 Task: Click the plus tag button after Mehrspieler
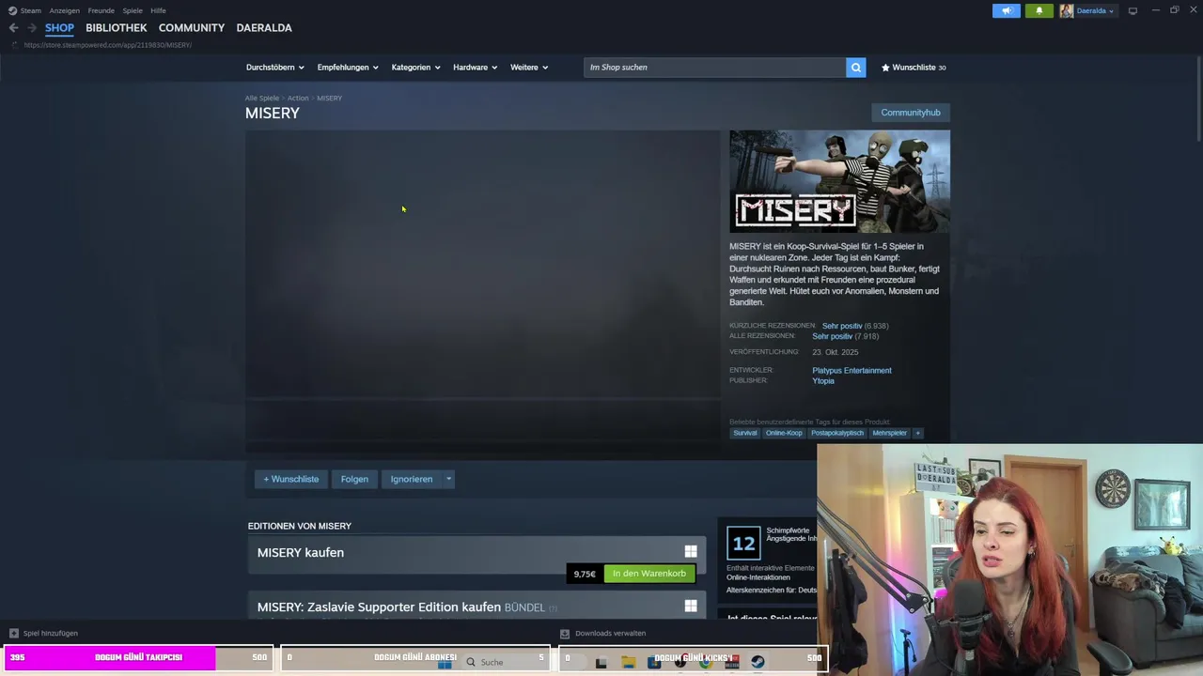(918, 433)
